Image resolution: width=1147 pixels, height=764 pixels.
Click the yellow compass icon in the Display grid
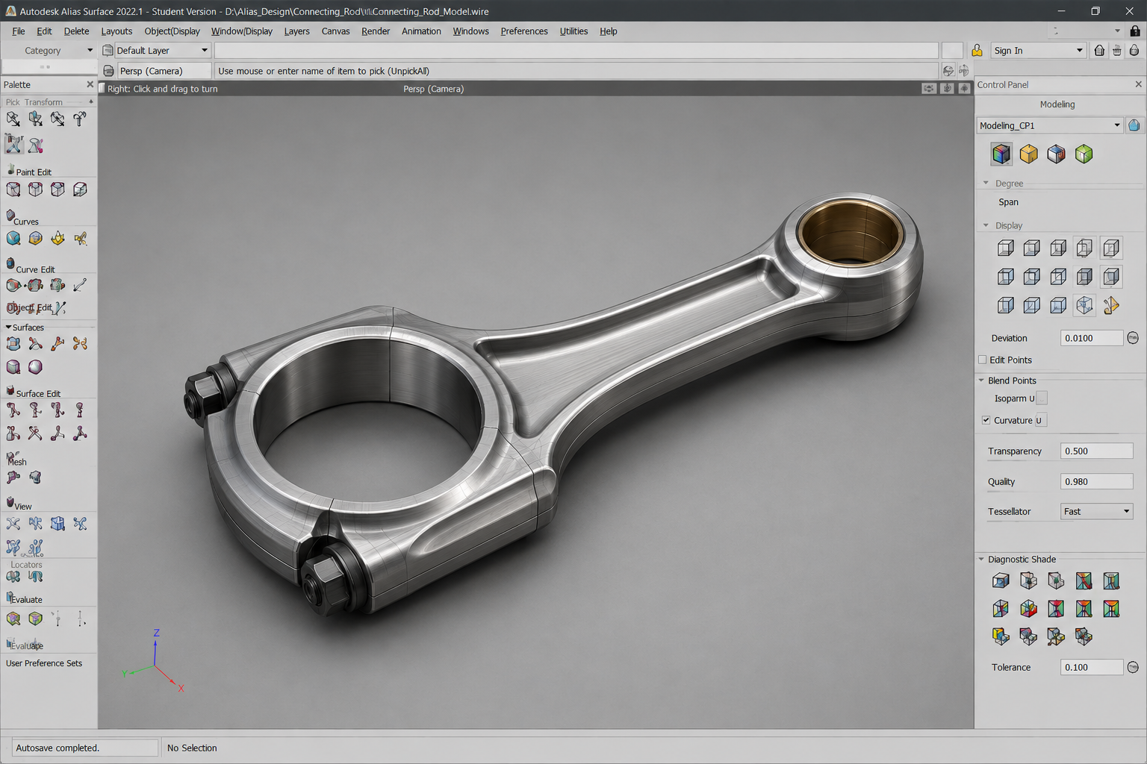(1111, 305)
